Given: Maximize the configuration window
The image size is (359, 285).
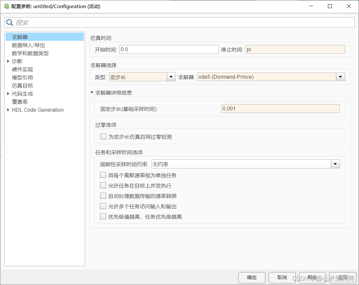Looking at the screenshot, I should (330, 6).
